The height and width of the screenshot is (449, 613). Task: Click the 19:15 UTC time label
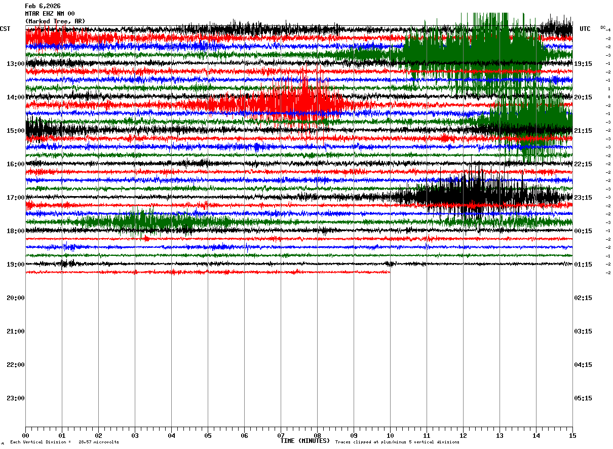(x=583, y=64)
